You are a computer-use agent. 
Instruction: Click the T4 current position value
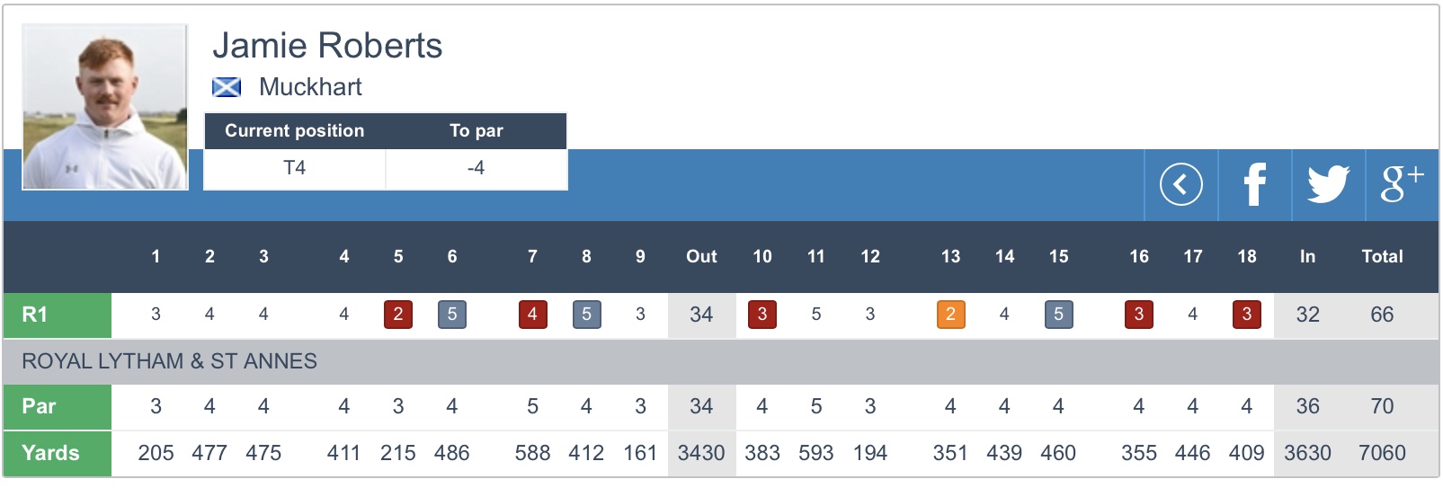click(294, 168)
